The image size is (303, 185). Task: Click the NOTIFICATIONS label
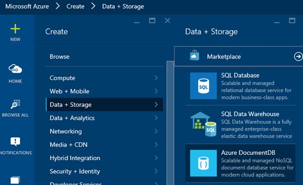(16, 153)
